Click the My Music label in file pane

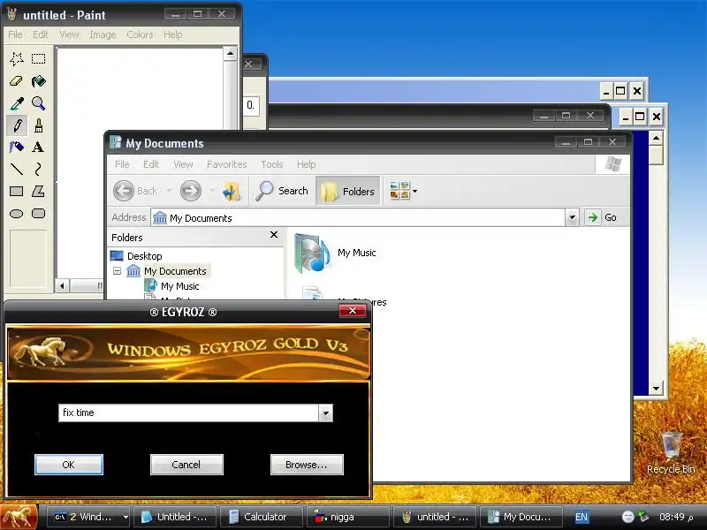(x=357, y=253)
